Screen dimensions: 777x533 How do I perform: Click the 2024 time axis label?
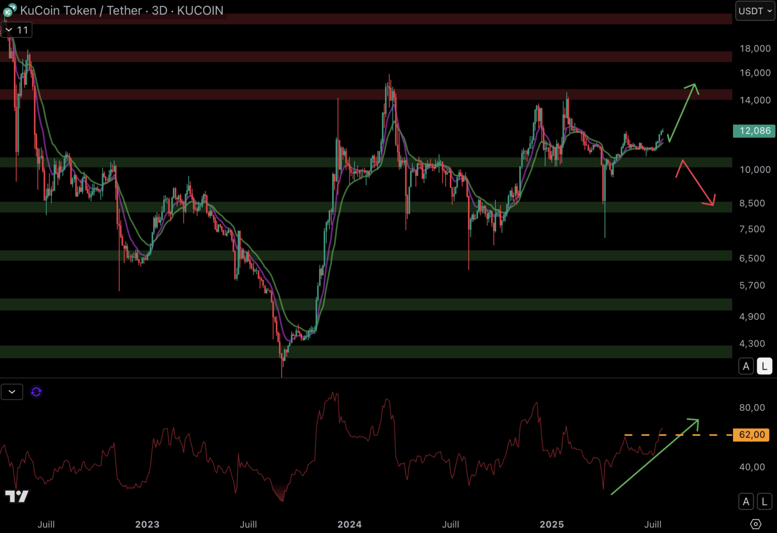tap(350, 525)
